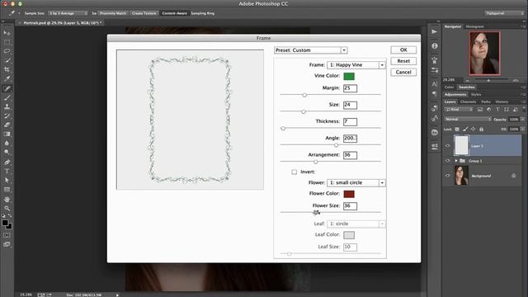528x297 pixels.
Task: Switch to the History tab
Action: click(x=502, y=101)
